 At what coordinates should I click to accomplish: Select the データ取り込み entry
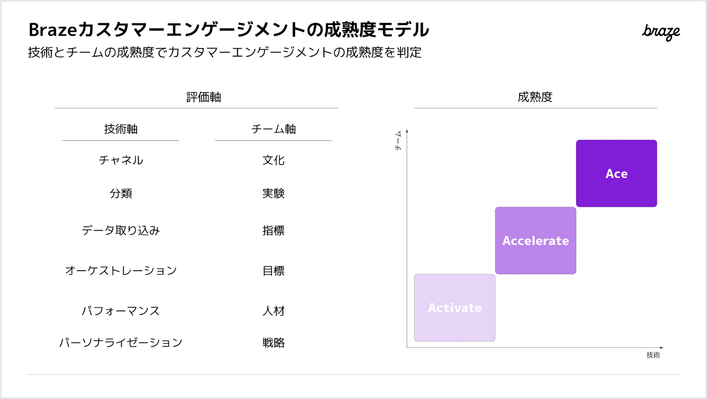121,230
